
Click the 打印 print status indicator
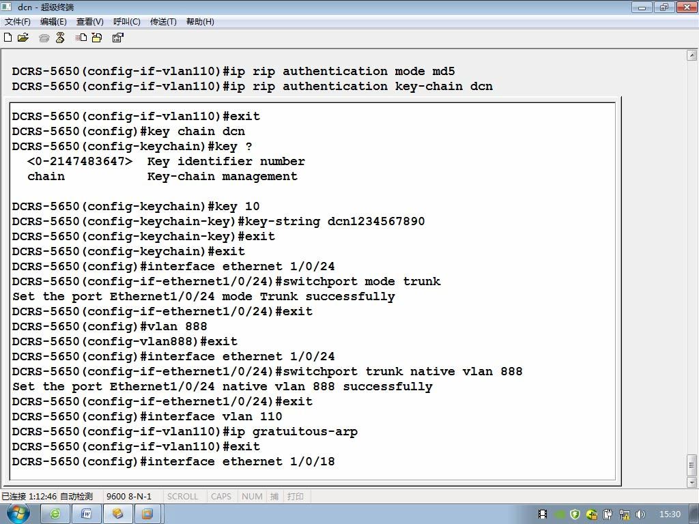pyautogui.click(x=295, y=497)
